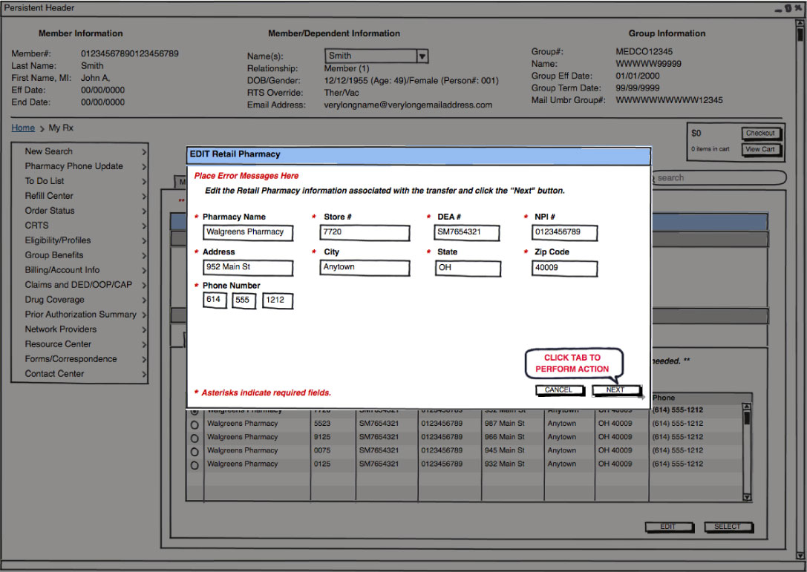Click the main page scrollbar down arrow

[800, 556]
